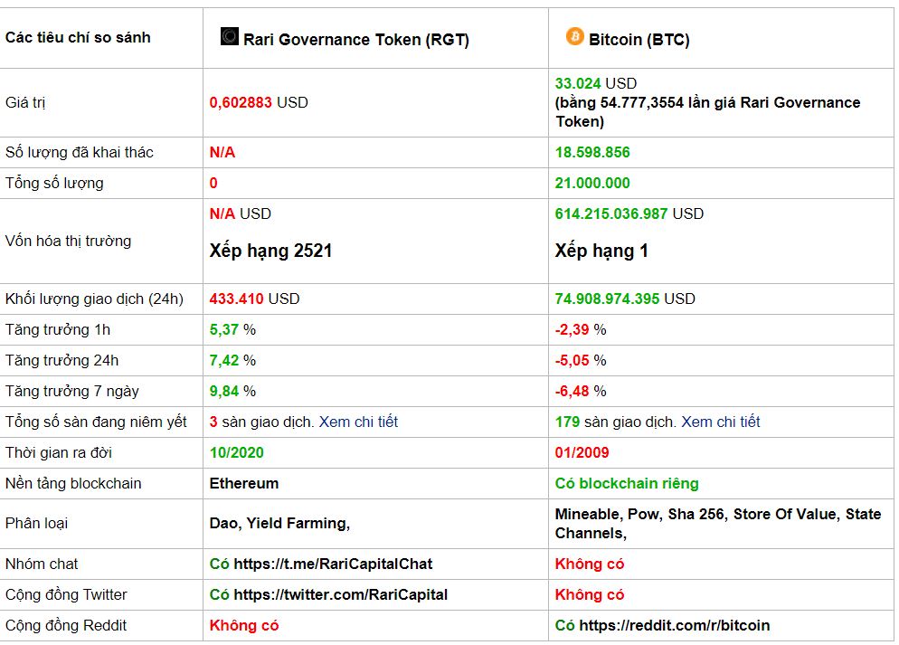
Task: Click the RGT 24h volume 433.410 USD
Action: click(254, 299)
